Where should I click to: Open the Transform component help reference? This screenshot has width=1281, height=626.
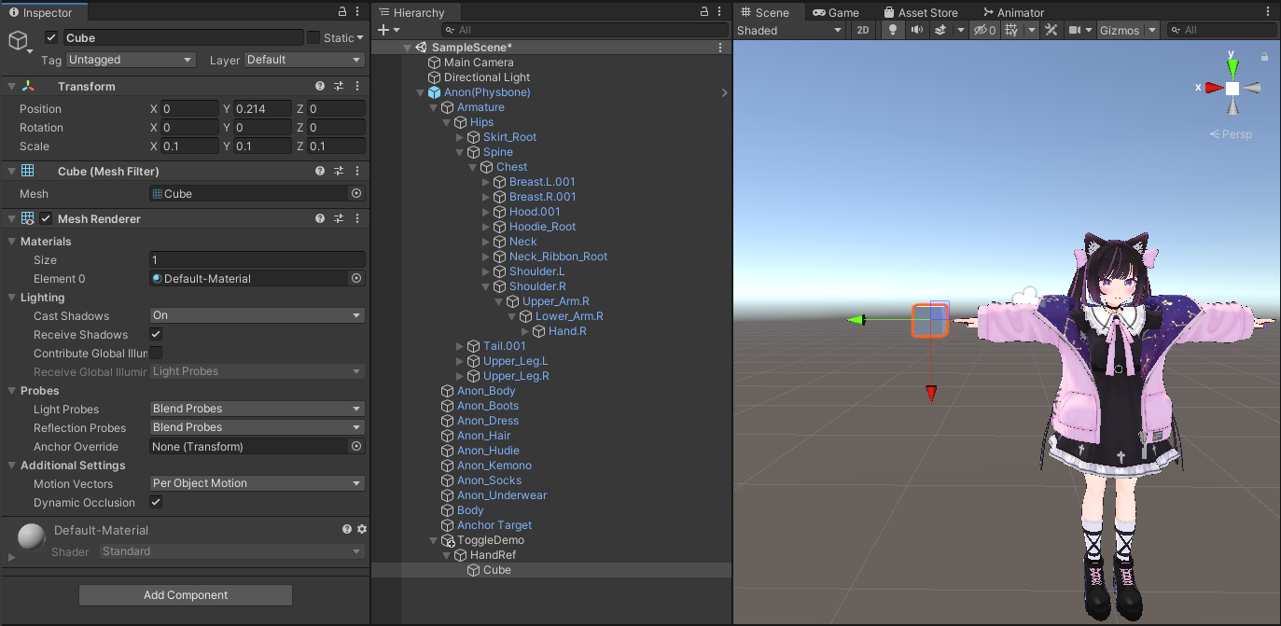(x=320, y=86)
